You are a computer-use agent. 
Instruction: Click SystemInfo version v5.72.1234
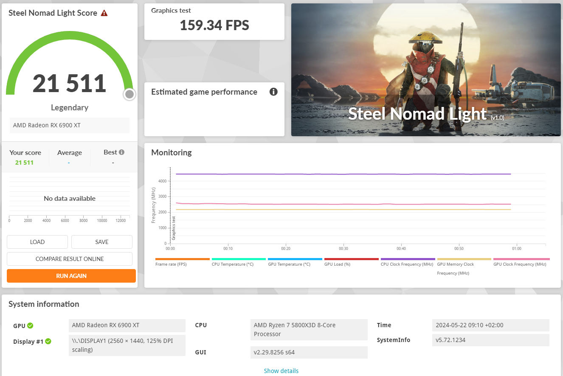point(491,340)
